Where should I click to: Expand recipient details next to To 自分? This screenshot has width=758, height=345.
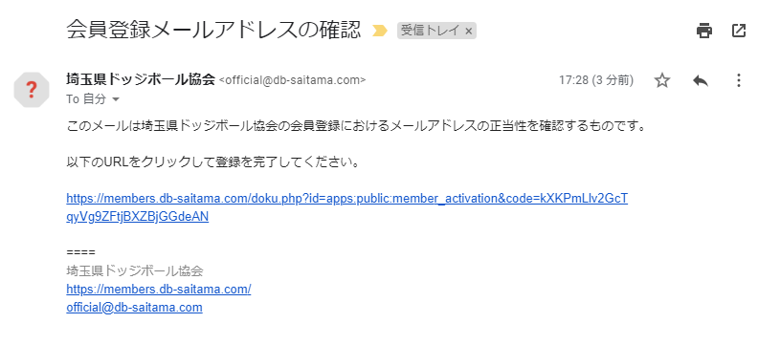[x=116, y=99]
